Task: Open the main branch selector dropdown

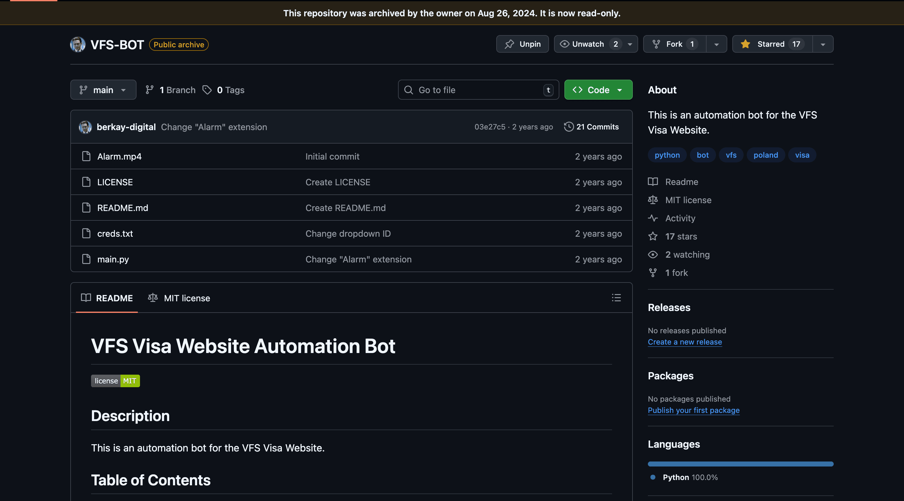Action: [103, 90]
